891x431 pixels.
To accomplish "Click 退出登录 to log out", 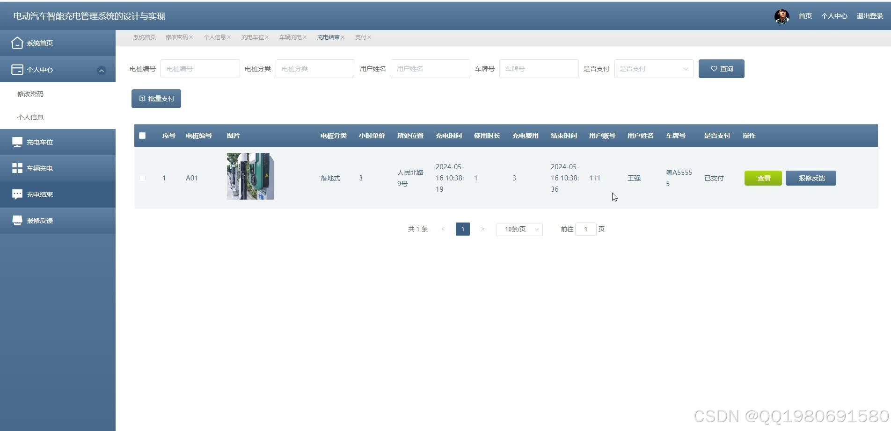I will pyautogui.click(x=869, y=16).
